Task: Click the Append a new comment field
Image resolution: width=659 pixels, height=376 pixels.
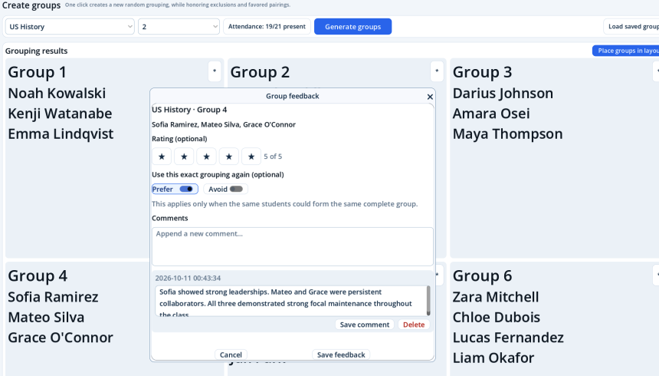Action: click(x=293, y=247)
